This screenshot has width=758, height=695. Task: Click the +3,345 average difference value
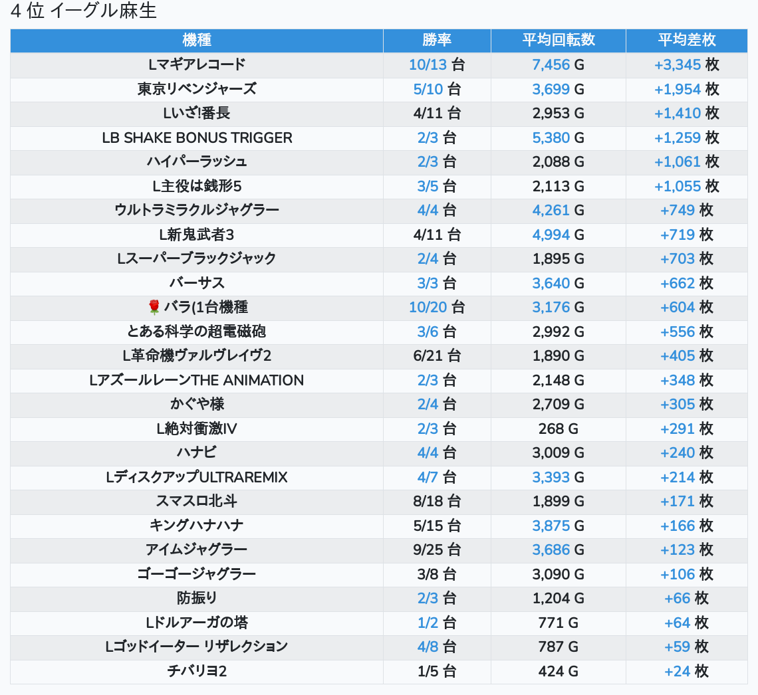[678, 64]
